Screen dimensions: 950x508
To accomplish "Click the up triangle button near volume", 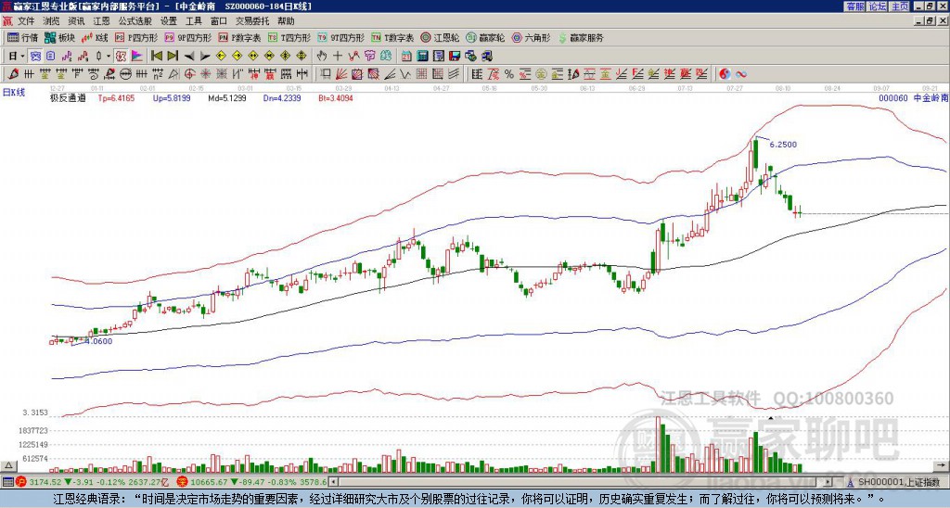I will click(x=8, y=465).
